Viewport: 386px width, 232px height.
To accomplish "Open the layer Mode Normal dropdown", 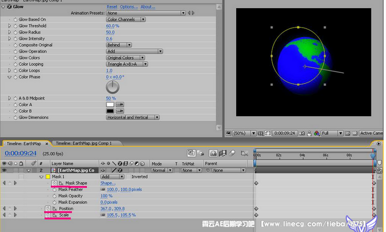I will tap(162, 170).
